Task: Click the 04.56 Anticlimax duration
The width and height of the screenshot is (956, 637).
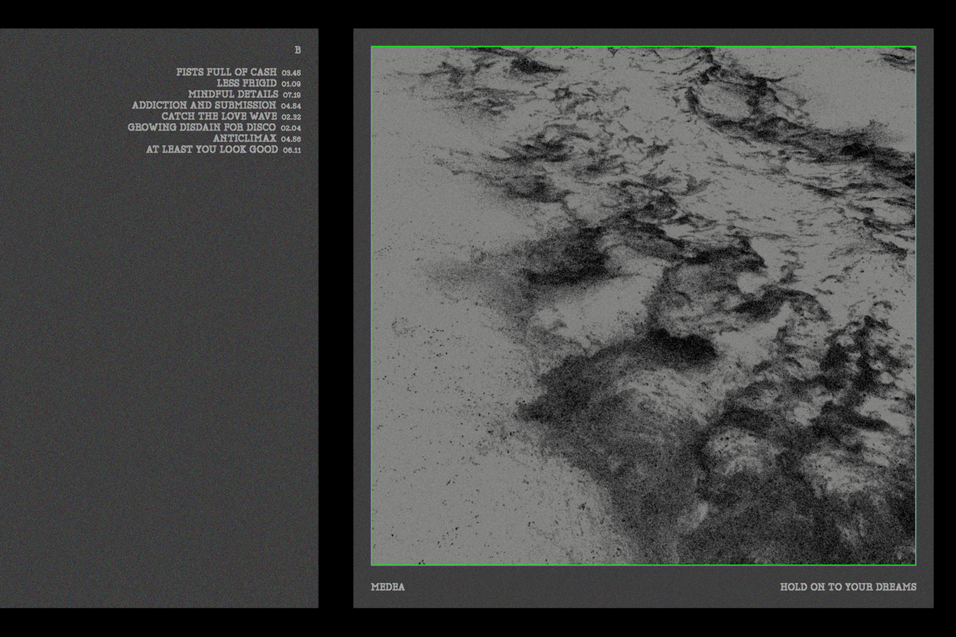Action: click(x=291, y=139)
